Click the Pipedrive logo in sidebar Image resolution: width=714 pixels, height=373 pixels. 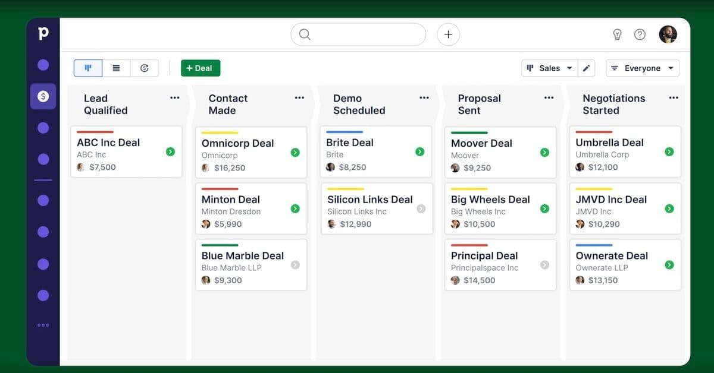tap(43, 34)
